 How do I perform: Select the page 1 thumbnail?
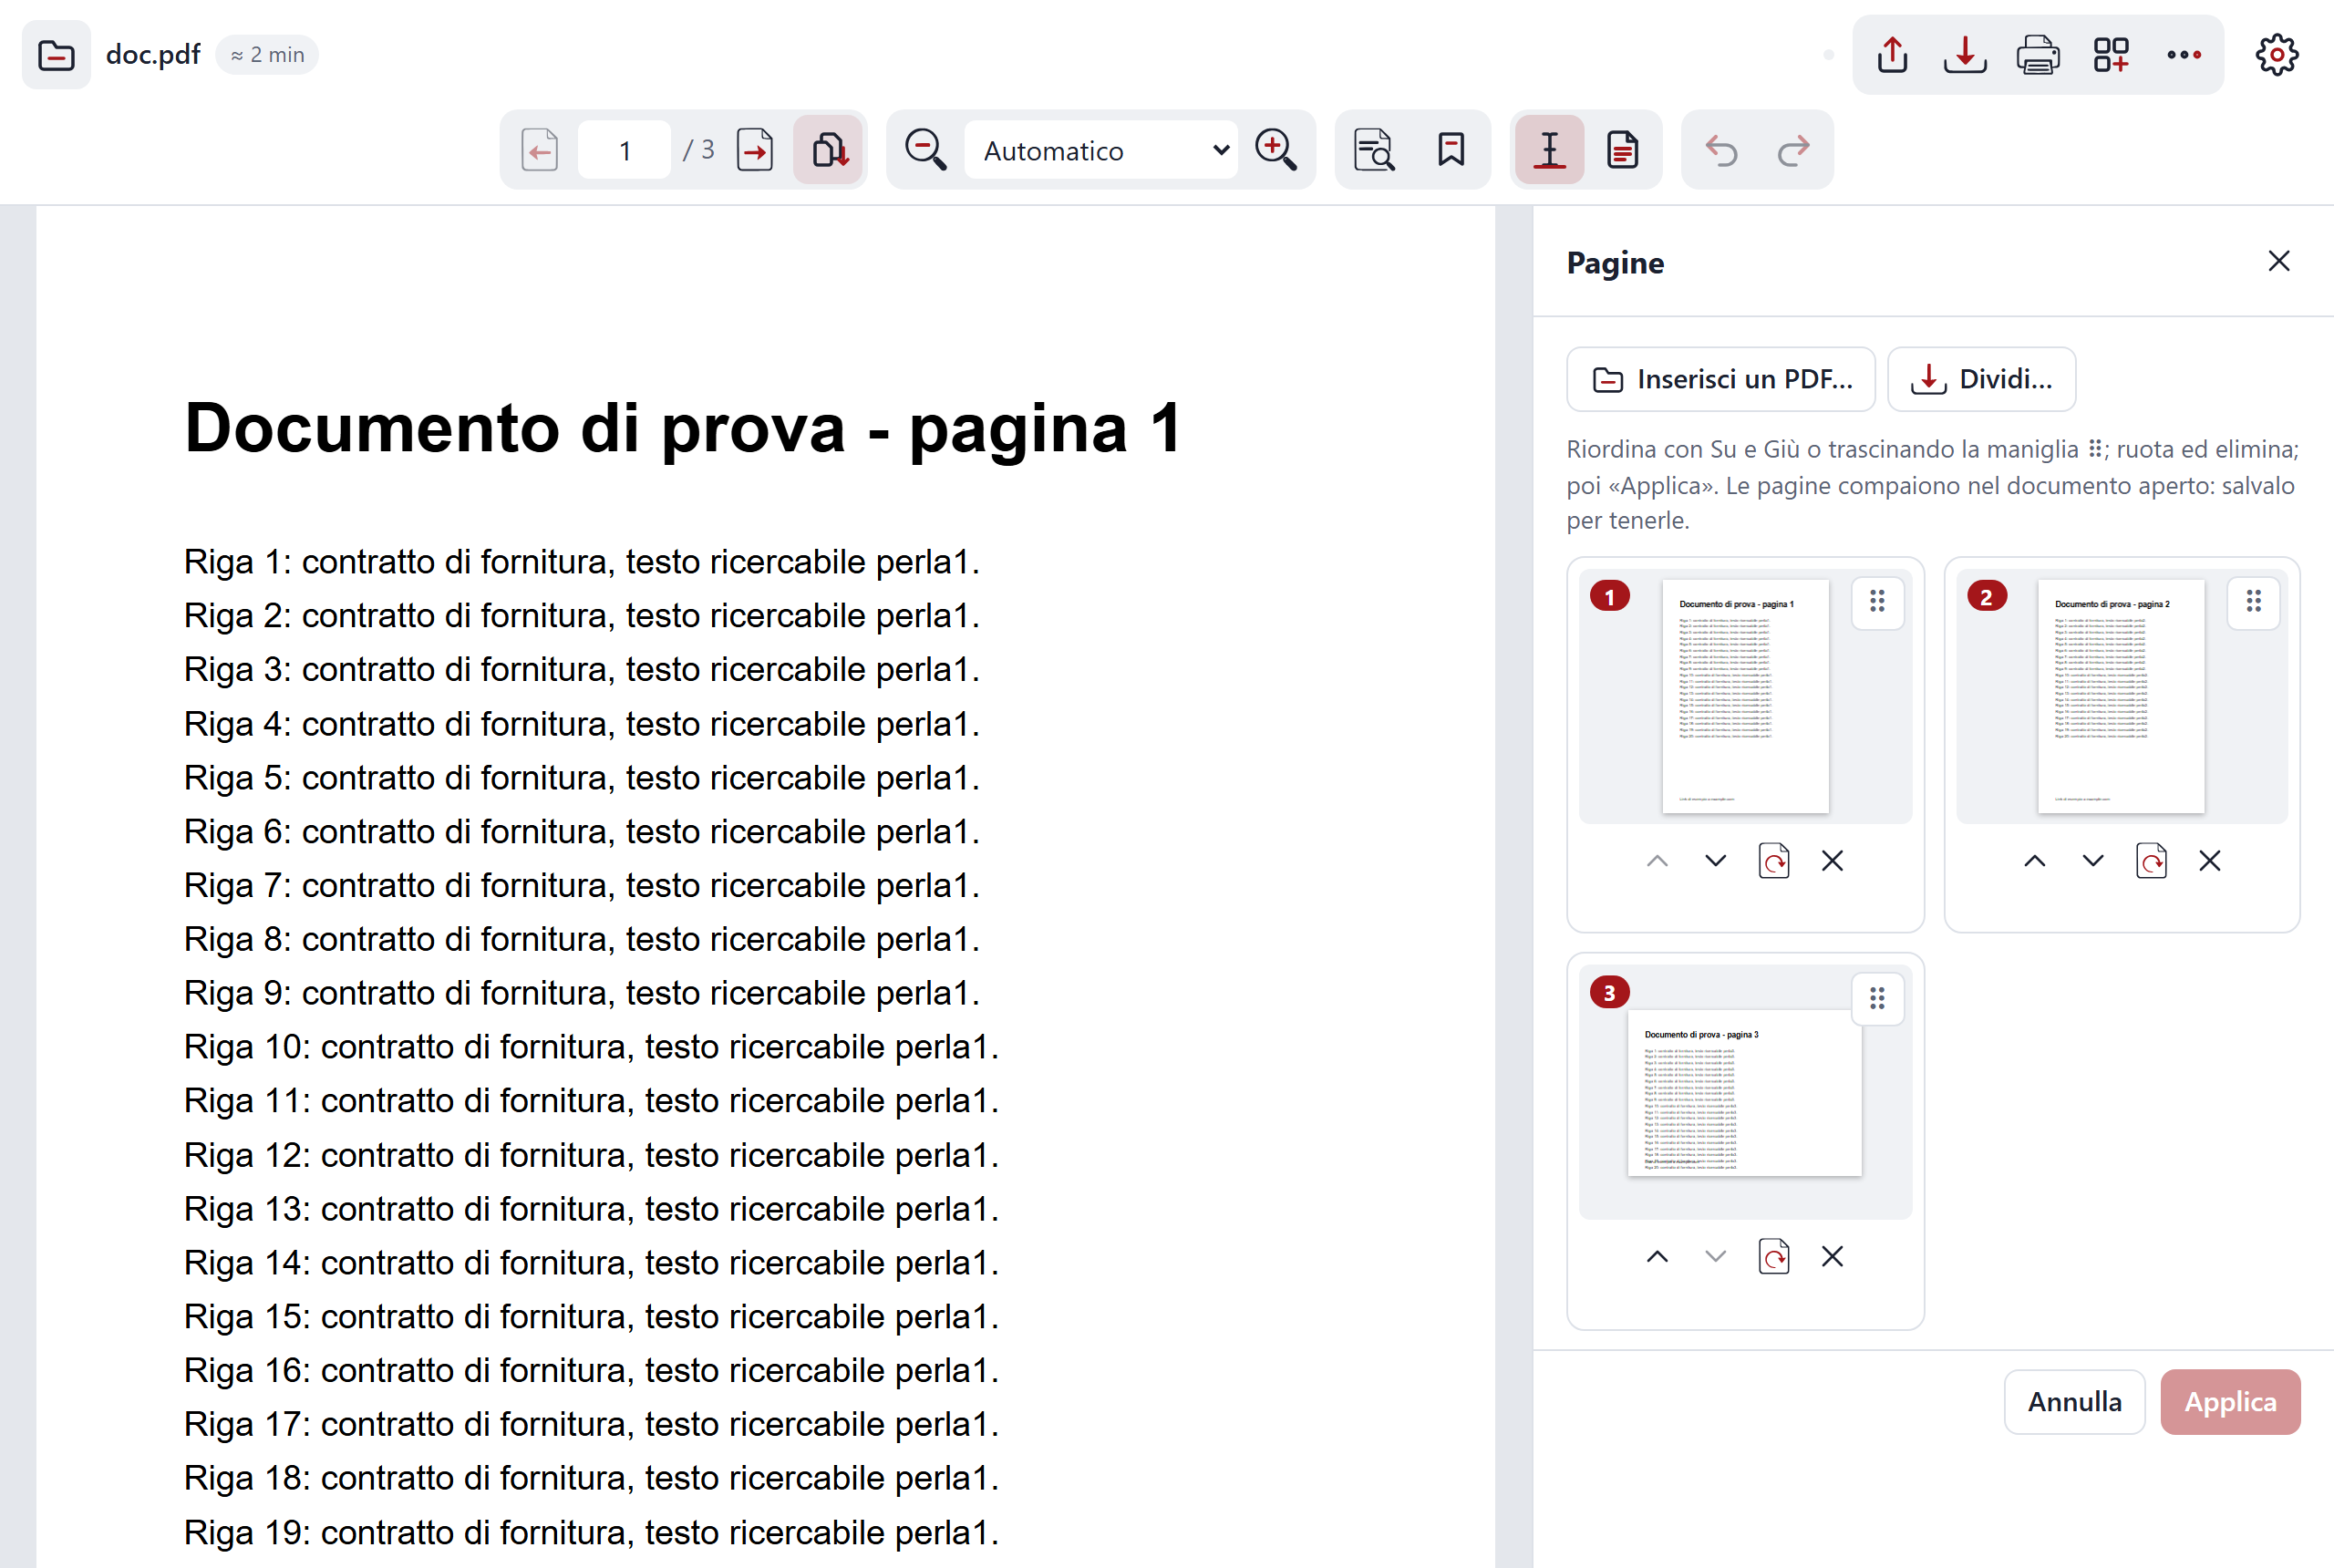(x=1745, y=697)
